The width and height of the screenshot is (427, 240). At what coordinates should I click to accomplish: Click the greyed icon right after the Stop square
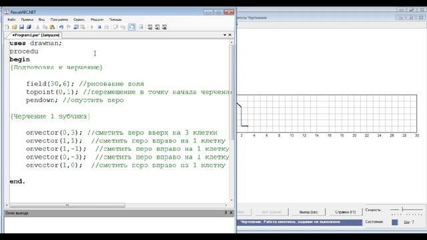click(x=107, y=27)
